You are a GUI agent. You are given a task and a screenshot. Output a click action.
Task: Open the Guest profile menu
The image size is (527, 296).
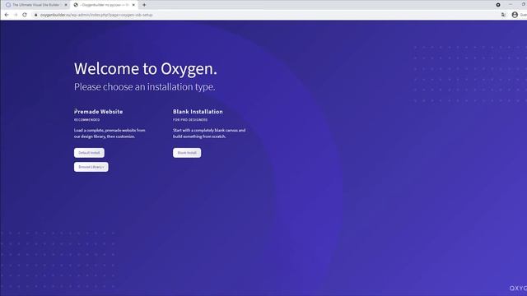(x=519, y=15)
